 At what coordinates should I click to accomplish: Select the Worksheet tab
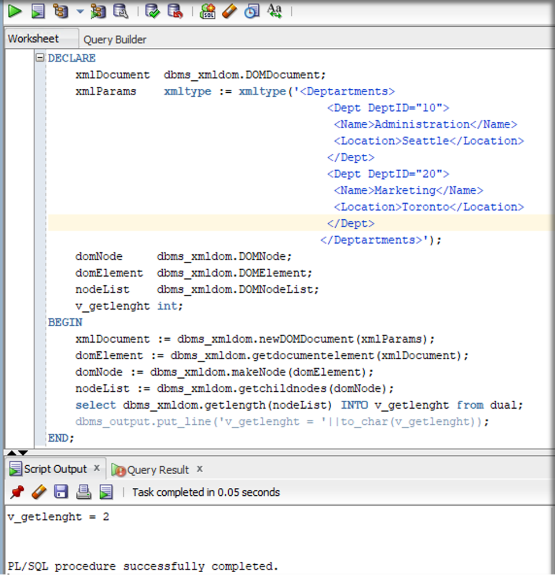coord(33,39)
